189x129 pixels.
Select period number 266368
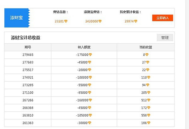pos(28,108)
